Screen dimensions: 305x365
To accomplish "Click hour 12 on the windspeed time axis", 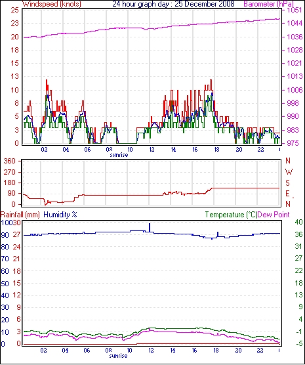I will [x=152, y=150].
